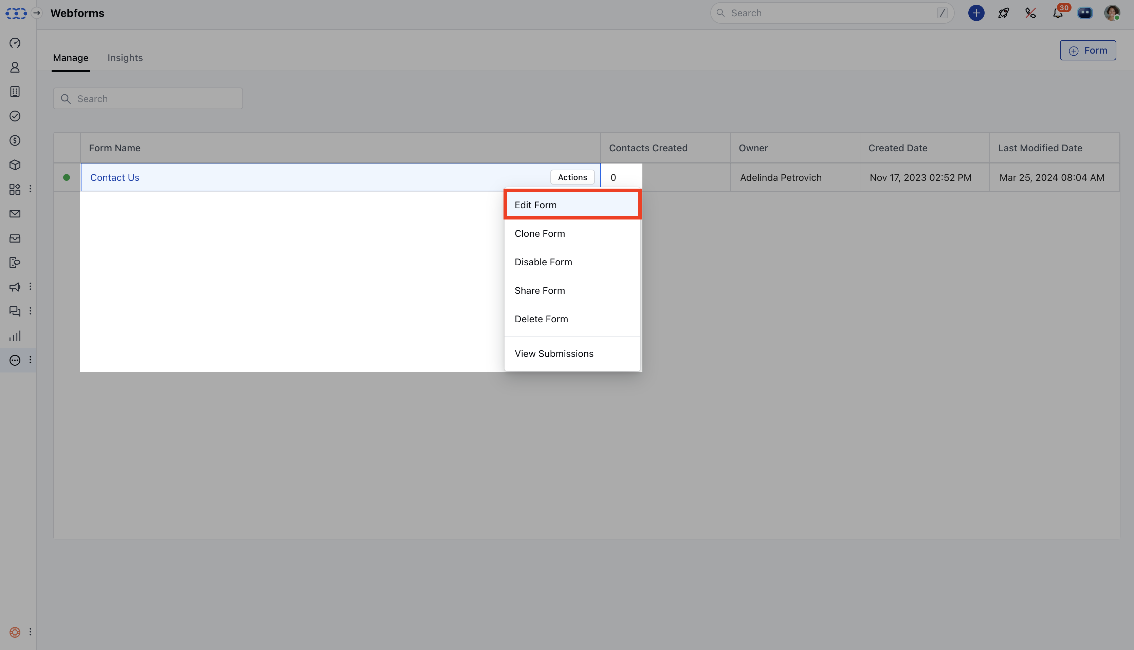The width and height of the screenshot is (1134, 650).
Task: Open the inbox tray icon in sidebar
Action: pos(15,238)
